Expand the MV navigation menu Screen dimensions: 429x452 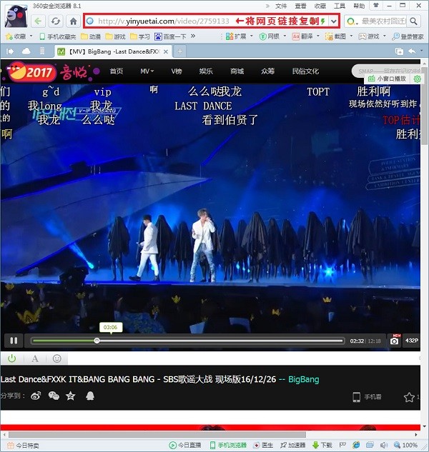click(147, 71)
